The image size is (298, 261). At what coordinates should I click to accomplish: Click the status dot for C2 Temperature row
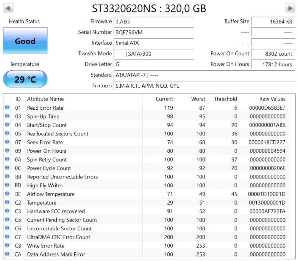point(7,202)
